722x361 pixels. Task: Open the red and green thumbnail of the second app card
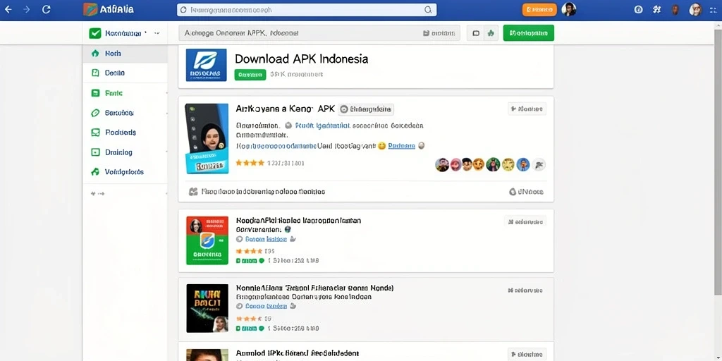click(x=207, y=240)
